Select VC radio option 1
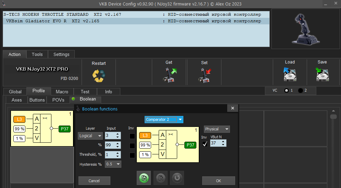The image size is (341, 188). pos(287,91)
